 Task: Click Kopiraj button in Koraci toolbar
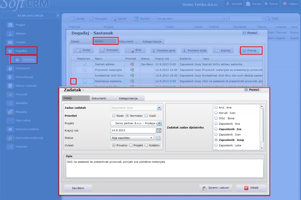pyautogui.click(x=223, y=50)
